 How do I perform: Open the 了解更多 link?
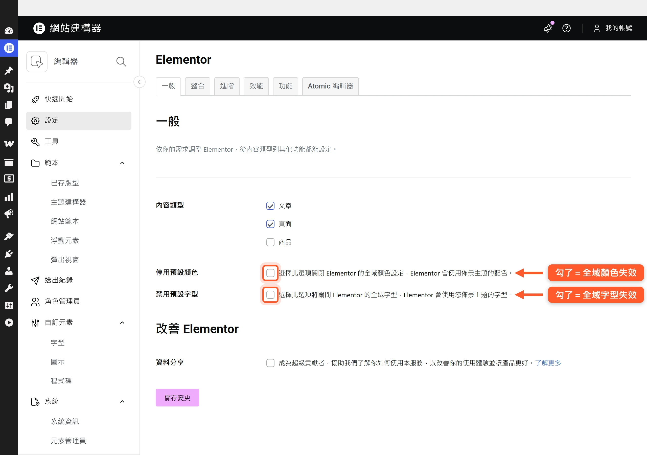coord(548,363)
